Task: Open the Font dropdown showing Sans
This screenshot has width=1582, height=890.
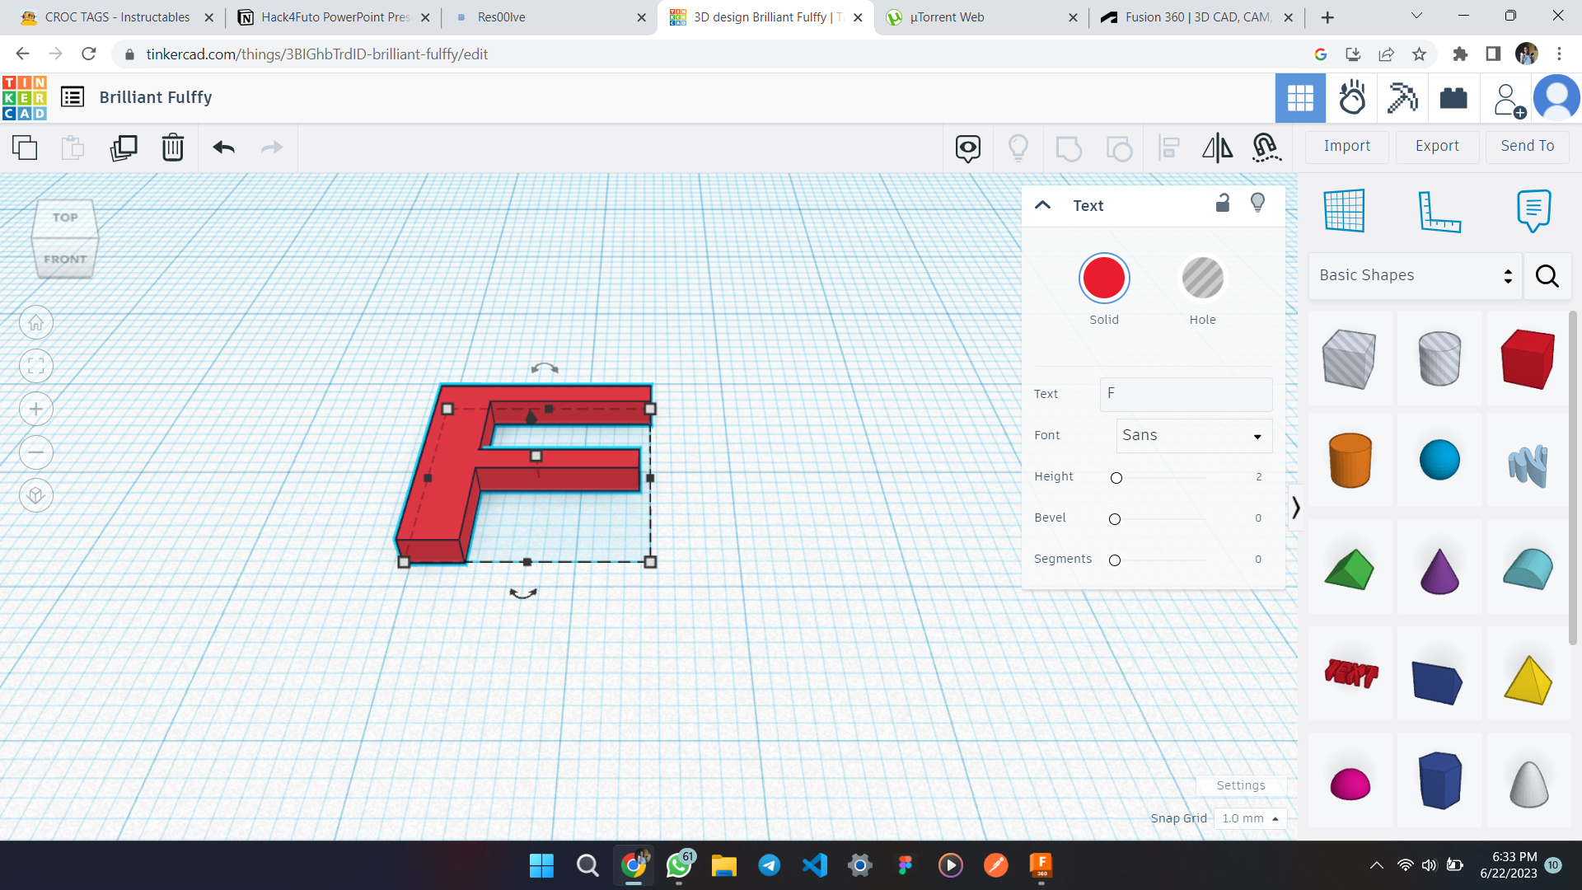Action: (x=1193, y=436)
